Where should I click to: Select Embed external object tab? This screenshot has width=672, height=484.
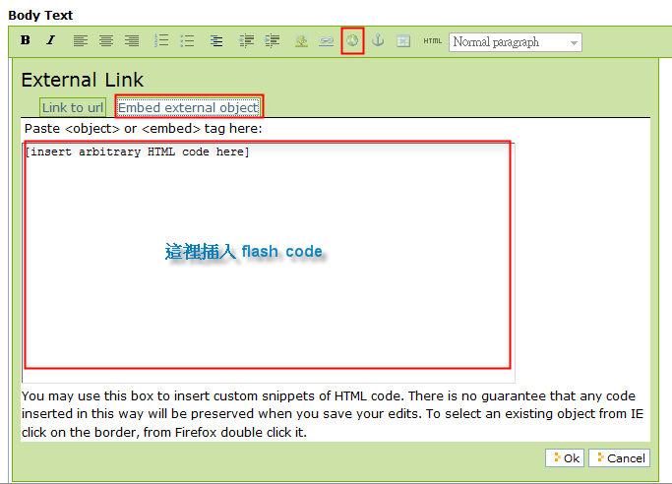pyautogui.click(x=189, y=107)
